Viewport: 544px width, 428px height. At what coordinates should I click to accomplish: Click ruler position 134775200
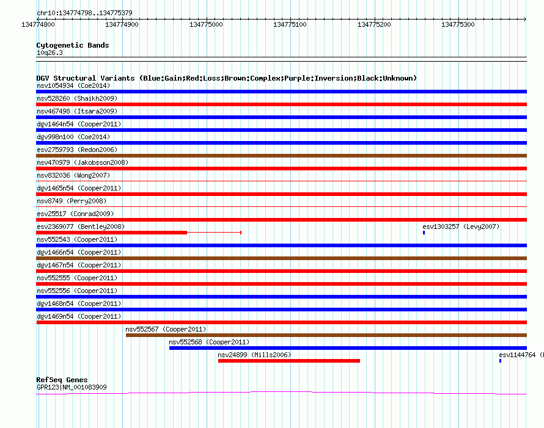[374, 24]
